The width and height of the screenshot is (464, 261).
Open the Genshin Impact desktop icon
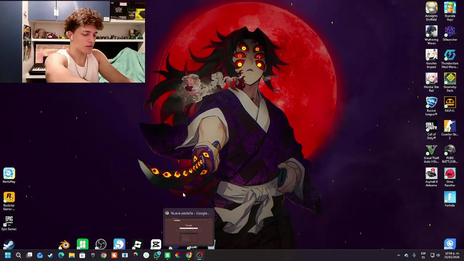(x=431, y=59)
